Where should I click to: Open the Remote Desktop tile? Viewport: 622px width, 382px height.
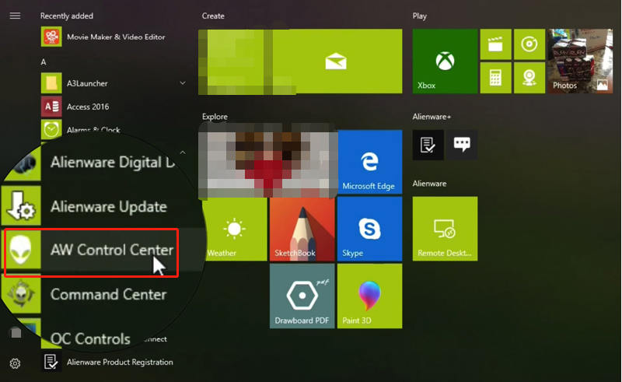(445, 229)
